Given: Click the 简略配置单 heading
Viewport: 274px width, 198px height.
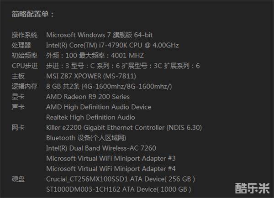Looking at the screenshot, I should (33, 14).
